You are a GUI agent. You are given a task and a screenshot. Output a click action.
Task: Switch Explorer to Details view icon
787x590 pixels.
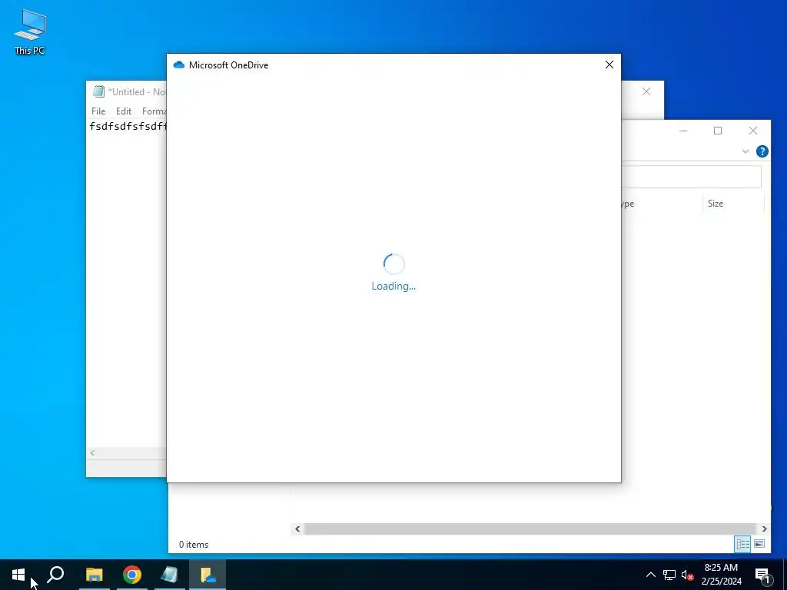743,545
